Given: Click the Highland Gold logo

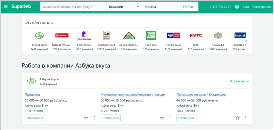Looking at the screenshot, I should [x=106, y=35].
